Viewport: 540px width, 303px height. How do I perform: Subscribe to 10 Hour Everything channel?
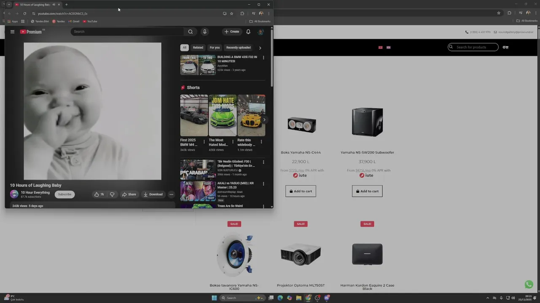65,194
